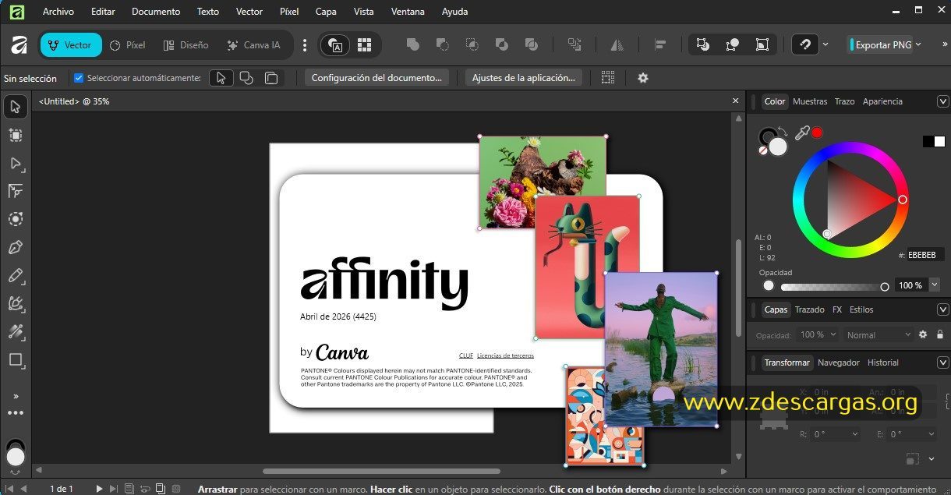Click the boolean Divide operation icon
The height and width of the screenshot is (495, 951).
tap(532, 45)
